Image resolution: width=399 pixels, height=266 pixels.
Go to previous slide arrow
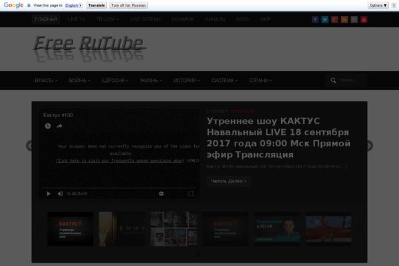pyautogui.click(x=29, y=146)
